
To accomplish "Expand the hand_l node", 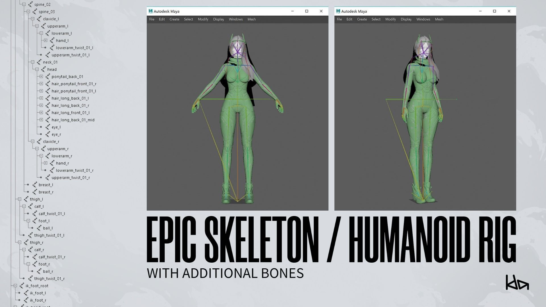I will click(x=45, y=40).
